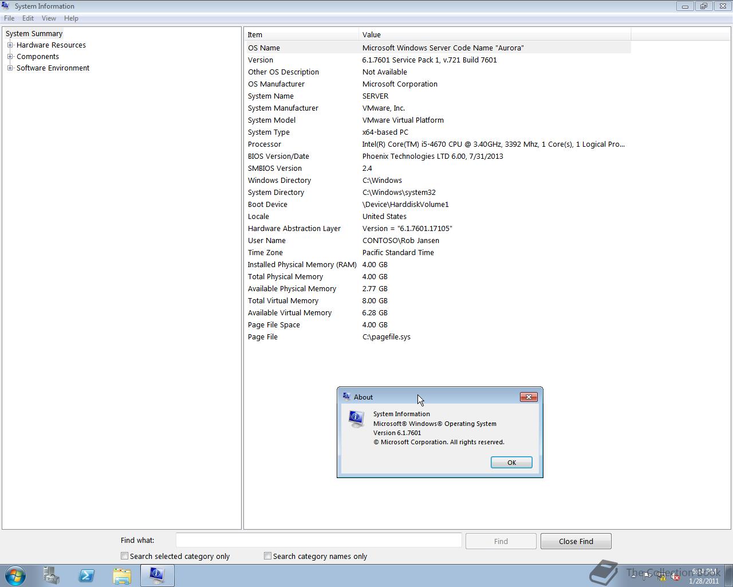Select the Version item row
This screenshot has width=733, height=587.
(438, 60)
